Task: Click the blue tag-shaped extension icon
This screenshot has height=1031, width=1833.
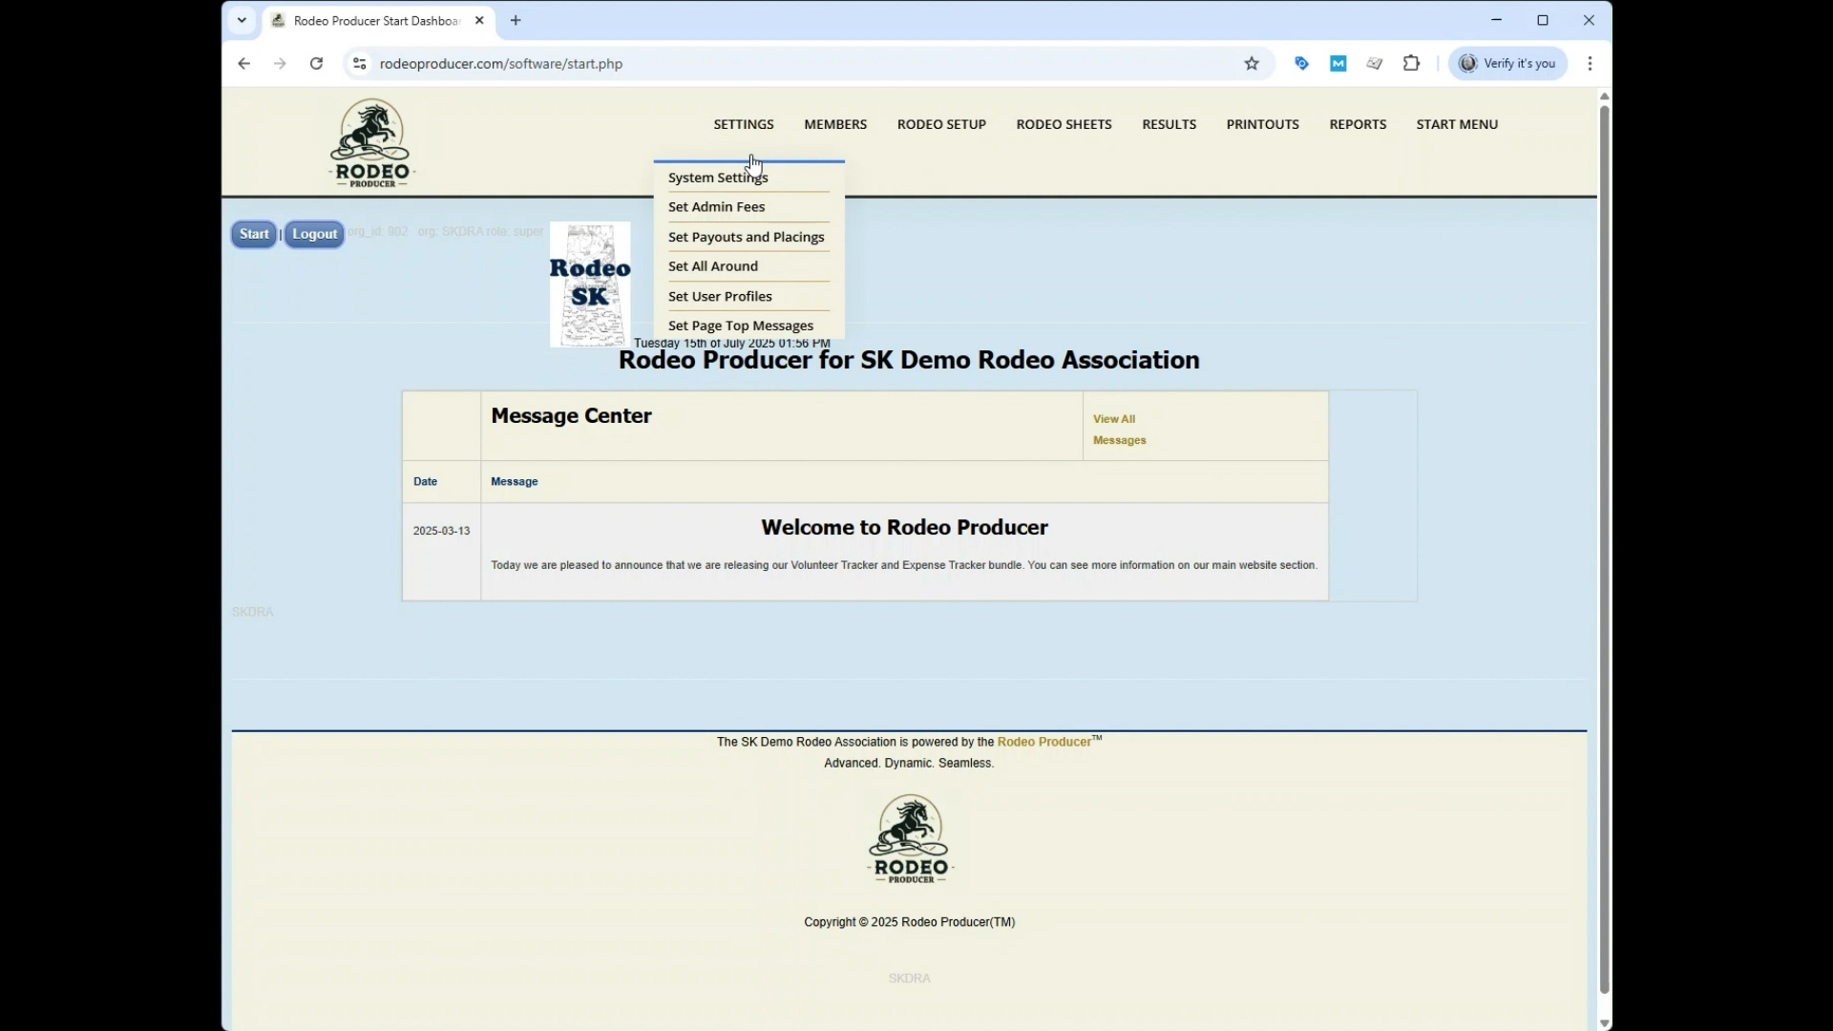Action: click(1301, 63)
